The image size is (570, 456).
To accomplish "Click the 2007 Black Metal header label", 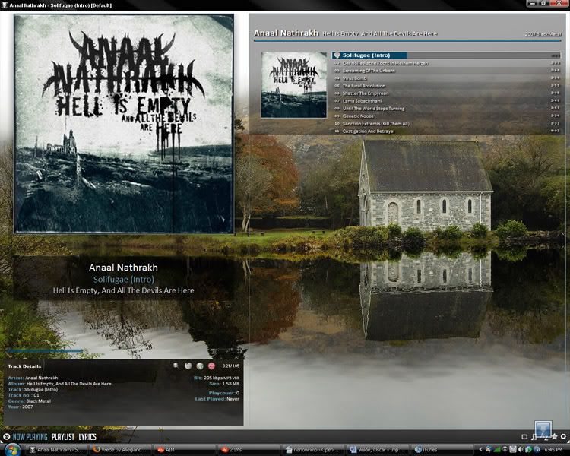I will (x=543, y=34).
